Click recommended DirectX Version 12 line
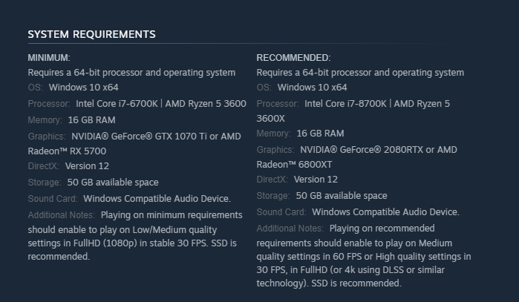The image size is (519, 302). 297,180
